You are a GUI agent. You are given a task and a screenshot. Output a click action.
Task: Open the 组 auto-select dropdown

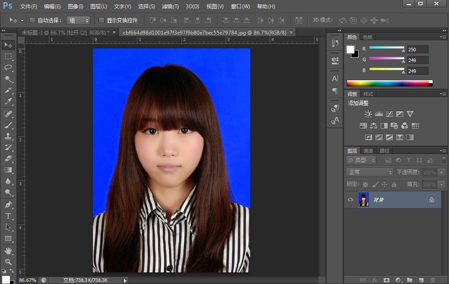pos(78,20)
